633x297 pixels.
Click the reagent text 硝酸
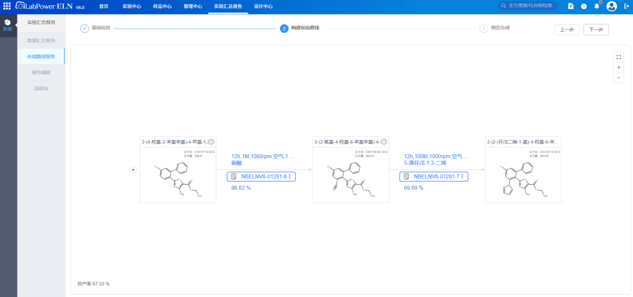pos(236,163)
